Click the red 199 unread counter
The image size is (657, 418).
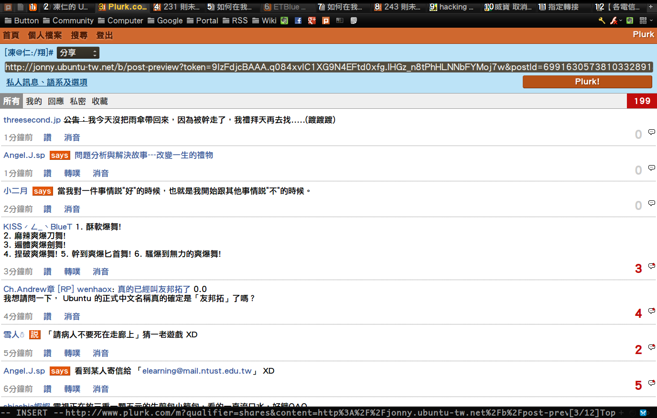642,101
